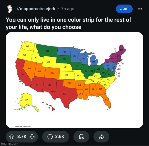Viewport: 149px width, 146px height.
Task: Click the 7h ago timestamp
Action: [x=68, y=9]
